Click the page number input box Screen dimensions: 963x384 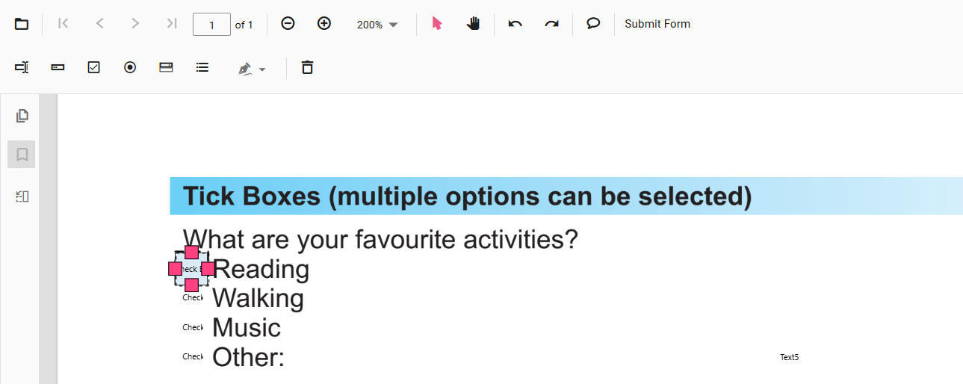tap(211, 25)
